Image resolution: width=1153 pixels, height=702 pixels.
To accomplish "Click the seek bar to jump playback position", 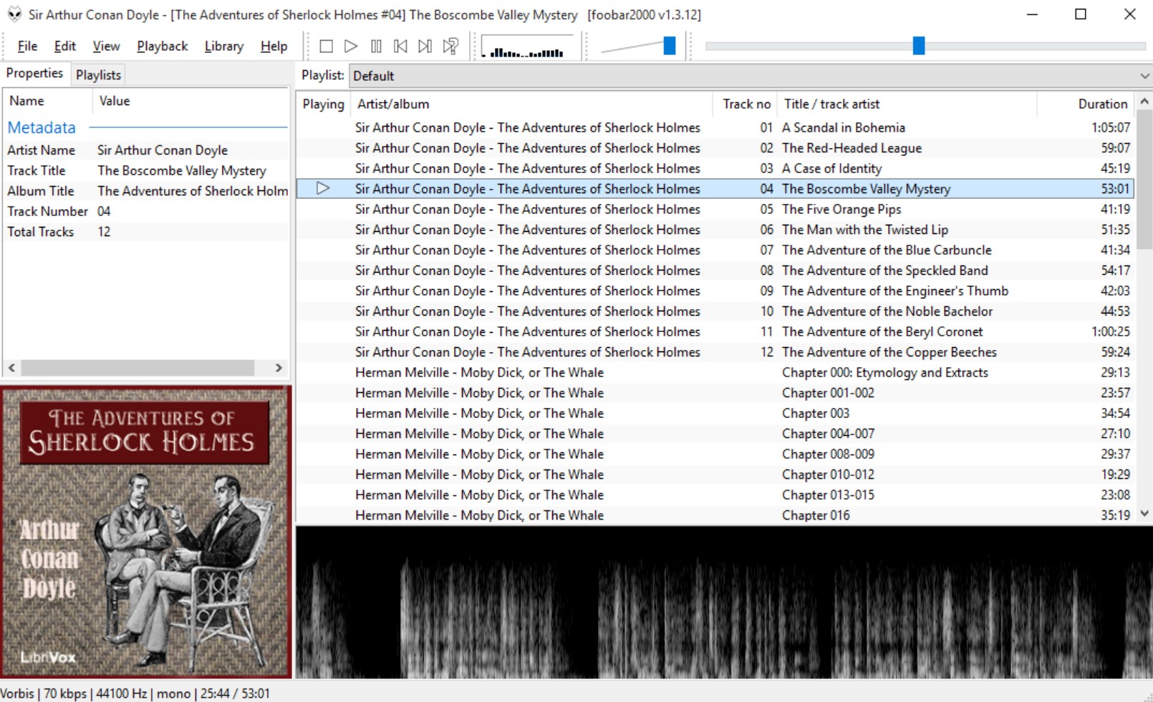I will click(919, 45).
